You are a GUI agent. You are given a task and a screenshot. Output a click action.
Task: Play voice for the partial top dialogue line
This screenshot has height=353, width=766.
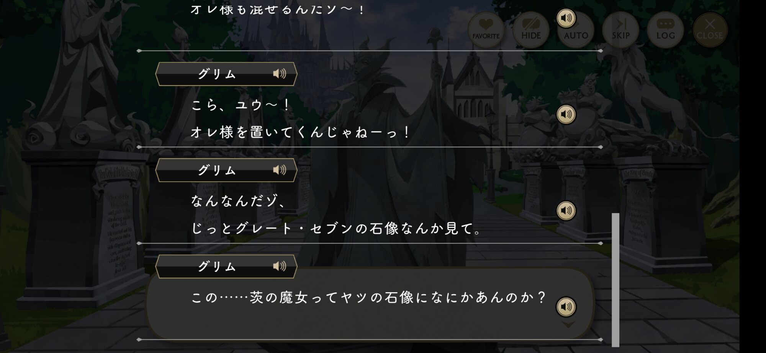click(566, 18)
